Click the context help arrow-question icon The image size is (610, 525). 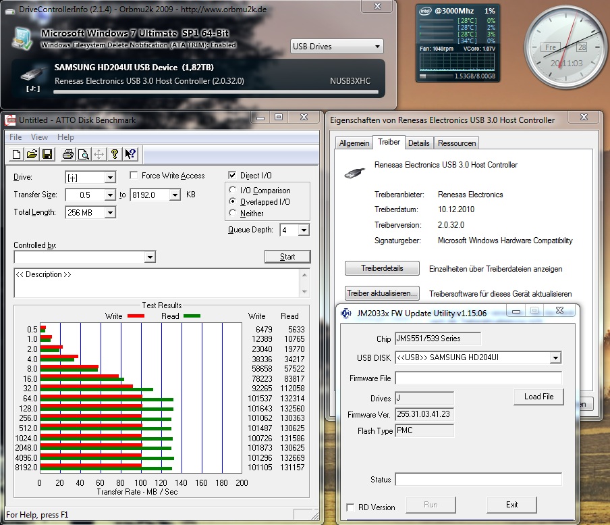pyautogui.click(x=130, y=154)
